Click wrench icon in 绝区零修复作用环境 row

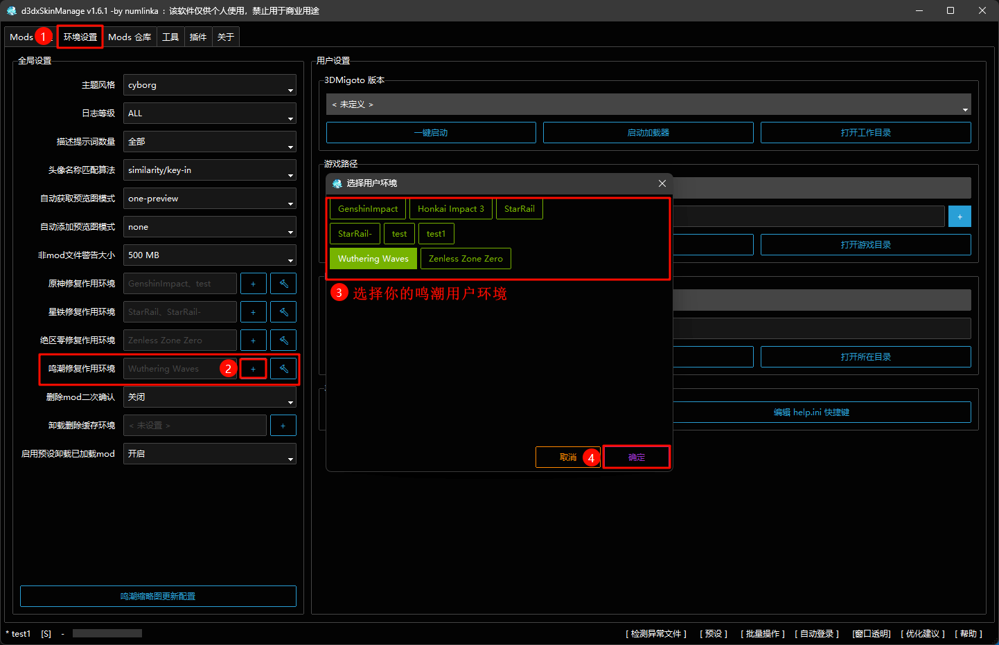tap(283, 340)
